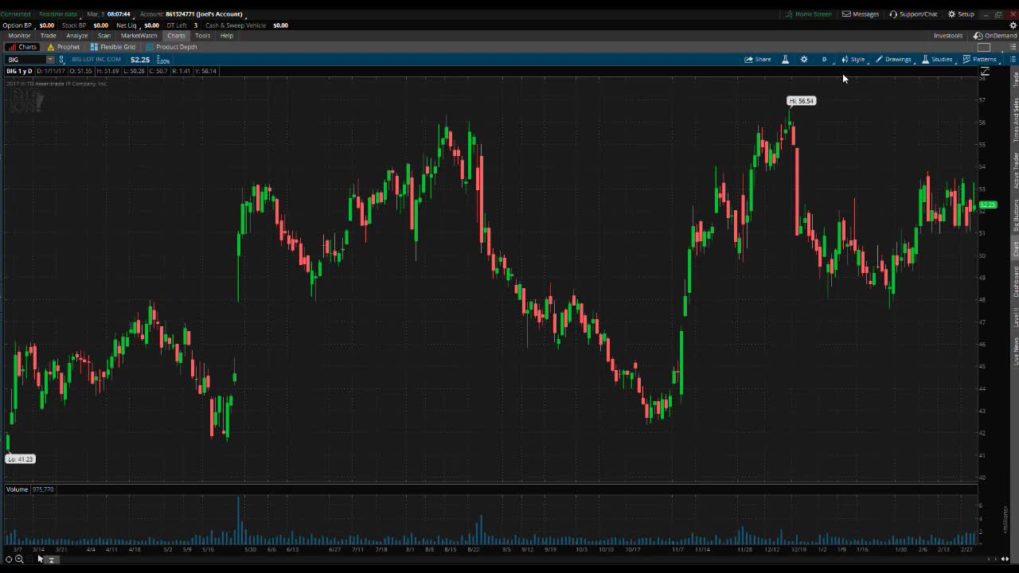Image resolution: width=1019 pixels, height=573 pixels.
Task: Click the Connected status indicator
Action: 15,14
